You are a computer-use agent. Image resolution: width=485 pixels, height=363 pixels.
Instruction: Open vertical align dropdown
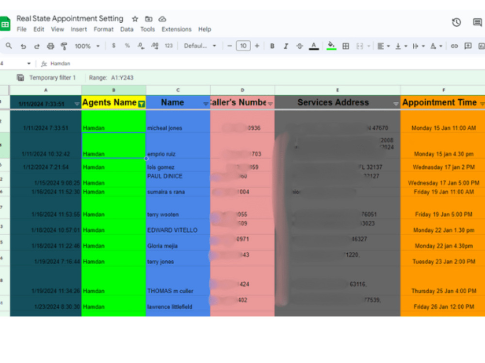pos(401,46)
